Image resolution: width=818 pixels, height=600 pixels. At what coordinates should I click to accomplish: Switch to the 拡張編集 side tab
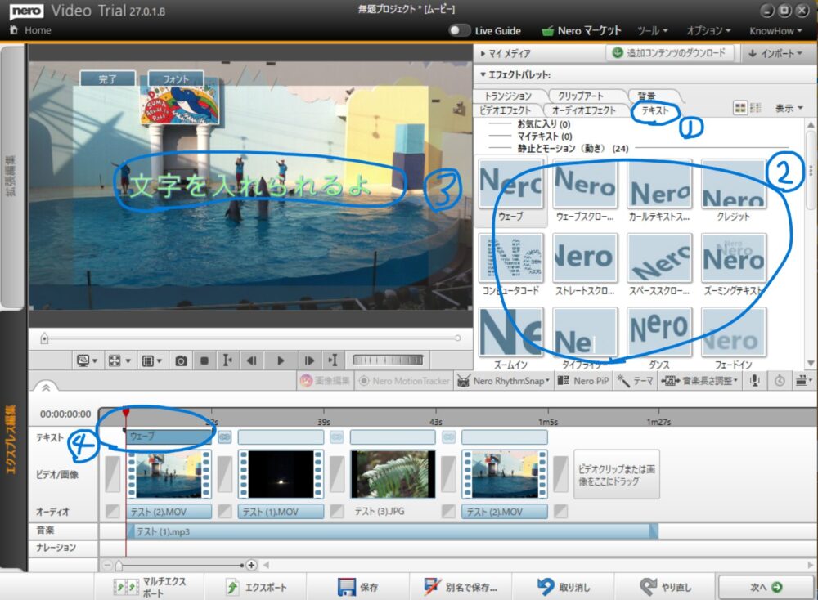[x=11, y=177]
